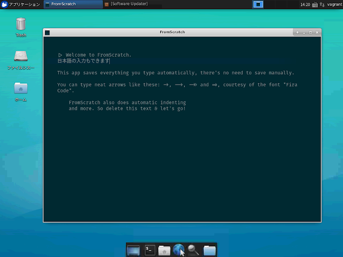The height and width of the screenshot is (257, 343).
Task: Open the file system drive desktop icon
Action: [x=21, y=60]
